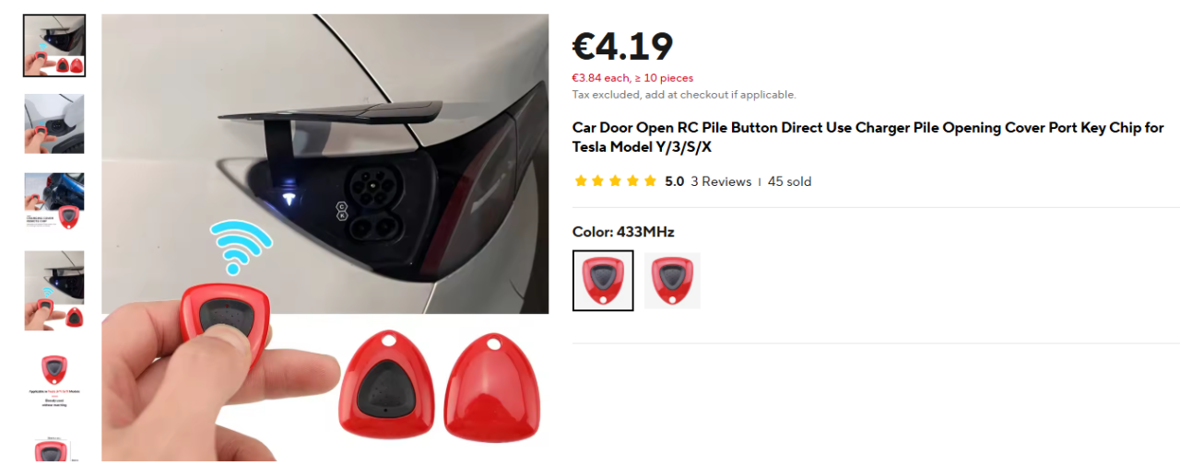Click the €4.19 price
Image resolution: width=1180 pixels, height=464 pixels.
(623, 46)
